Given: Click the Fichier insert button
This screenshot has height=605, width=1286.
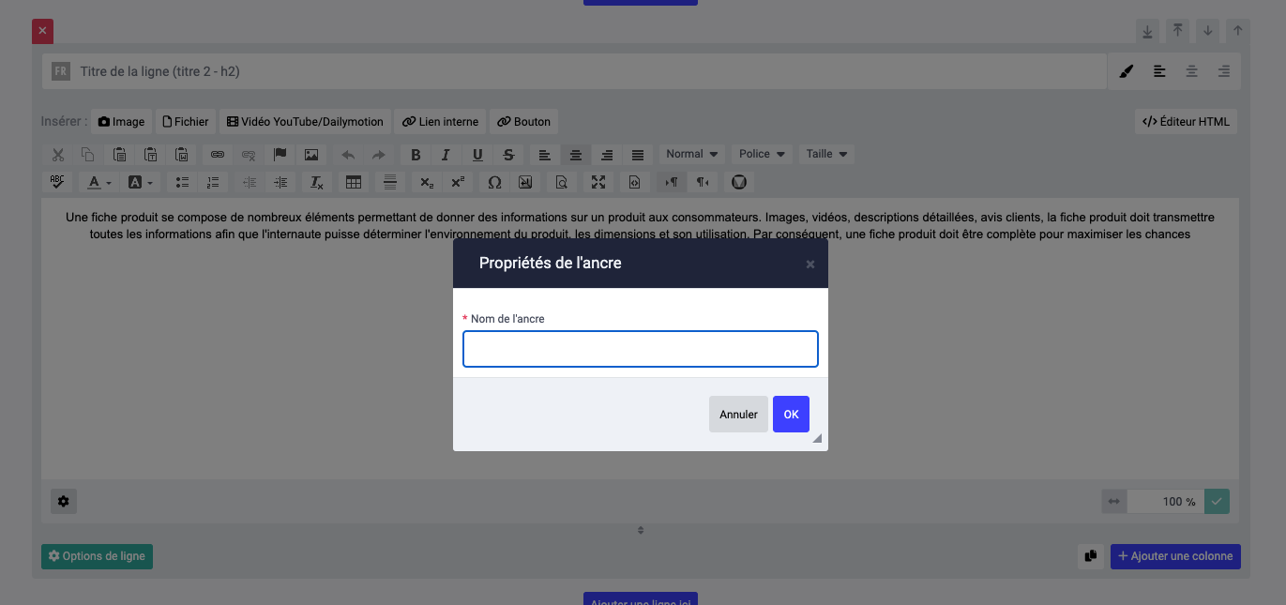Looking at the screenshot, I should pyautogui.click(x=186, y=122).
